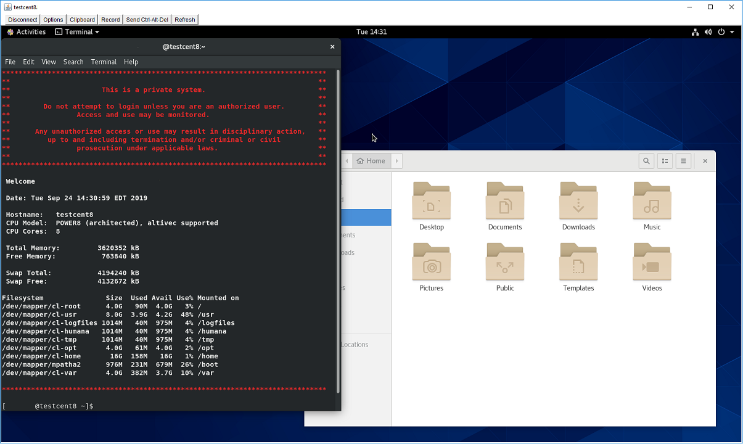Open the terminal Edit menu

tap(28, 62)
